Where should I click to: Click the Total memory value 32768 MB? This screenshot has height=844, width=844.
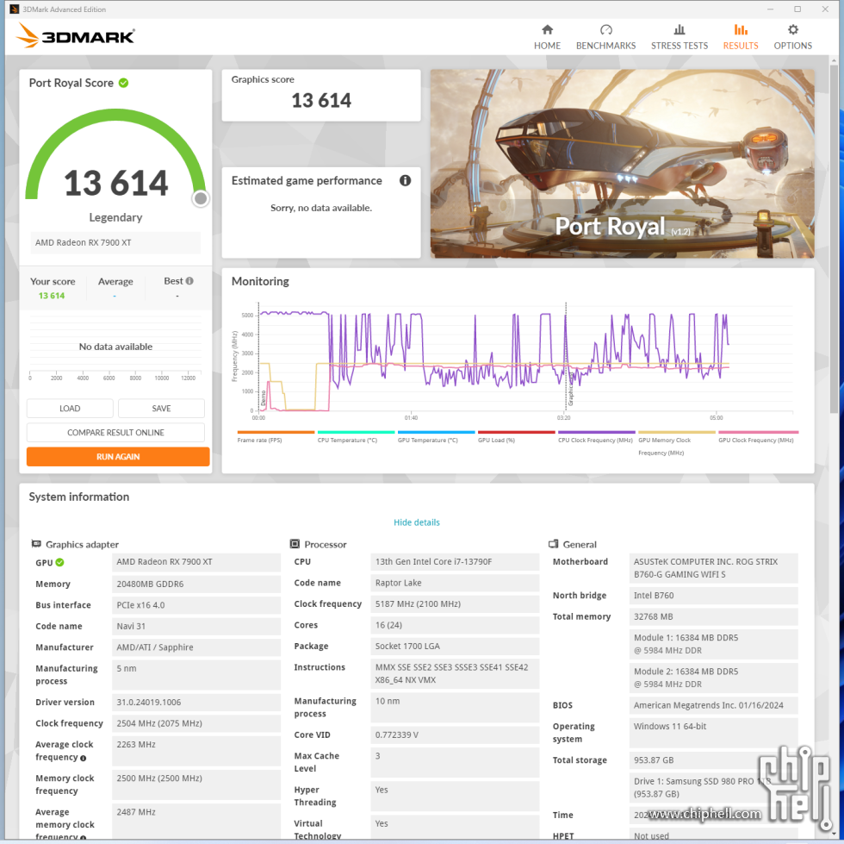click(713, 616)
